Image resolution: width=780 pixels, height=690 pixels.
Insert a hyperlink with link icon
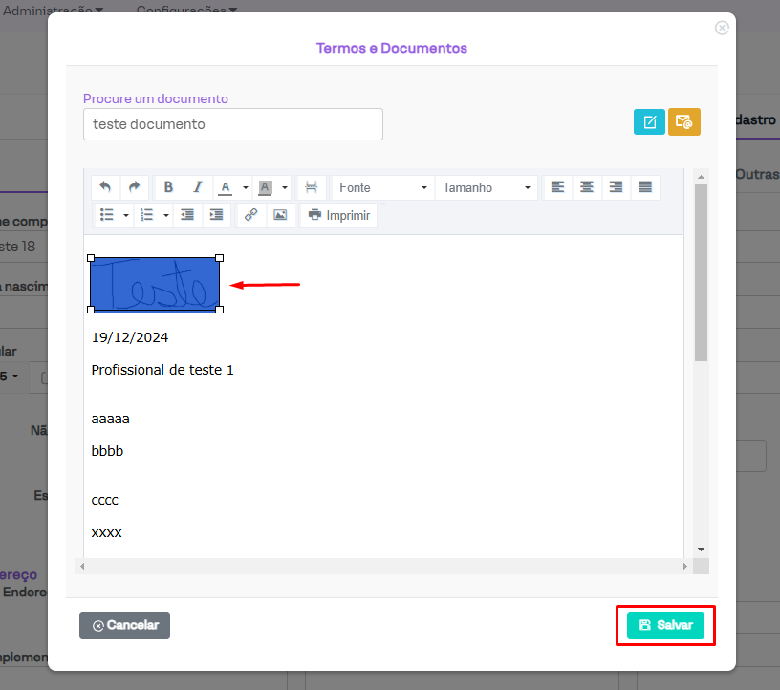pyautogui.click(x=250, y=215)
